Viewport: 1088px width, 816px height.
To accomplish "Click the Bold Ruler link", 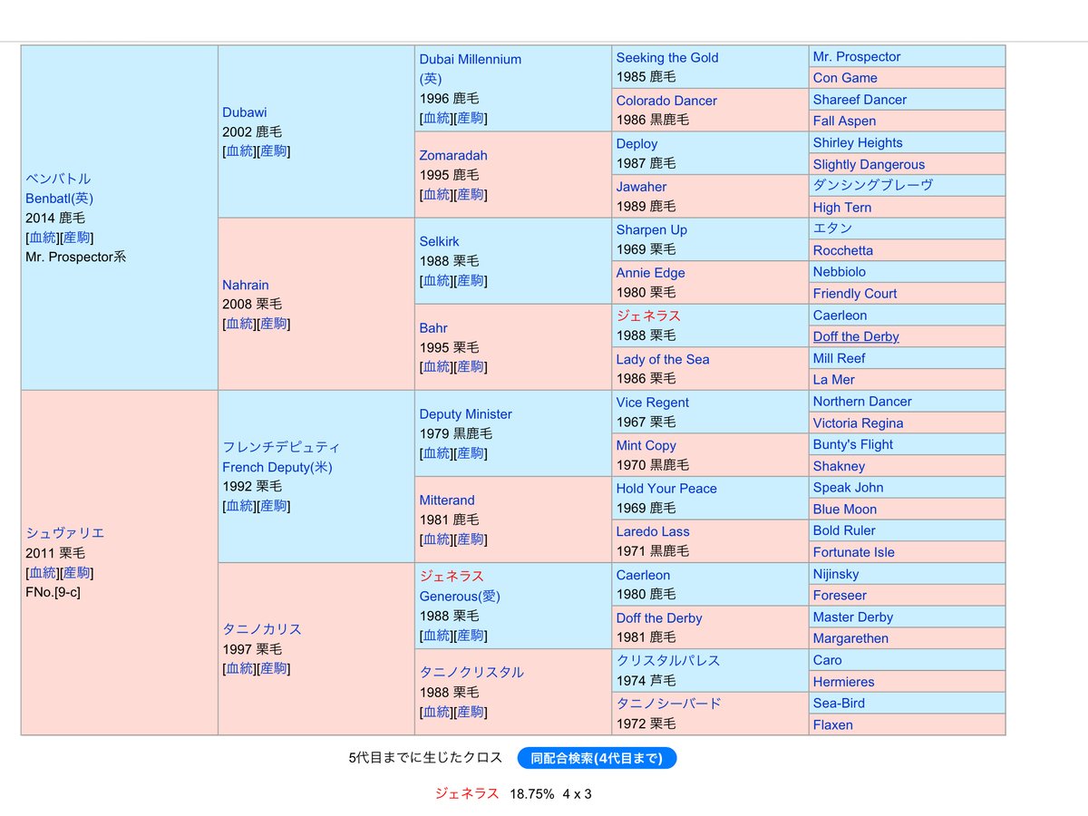I will point(844,530).
